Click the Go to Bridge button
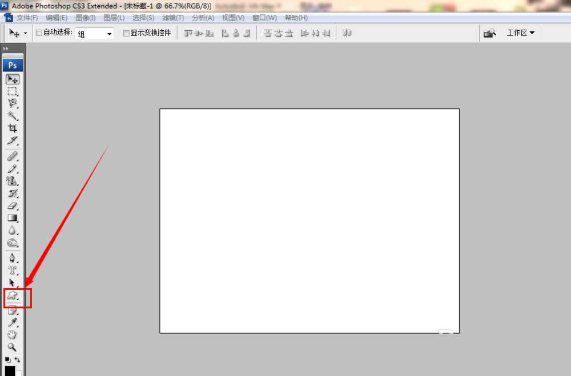The width and height of the screenshot is (571, 376). click(x=489, y=34)
